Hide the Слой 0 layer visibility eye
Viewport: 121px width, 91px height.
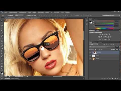tap(90, 59)
